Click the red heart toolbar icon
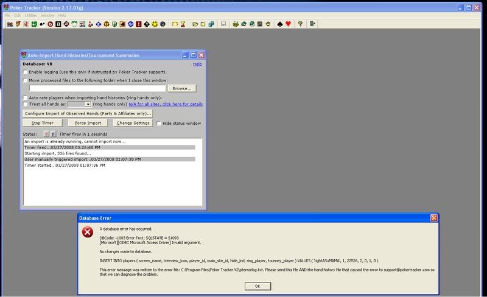 tap(288, 24)
